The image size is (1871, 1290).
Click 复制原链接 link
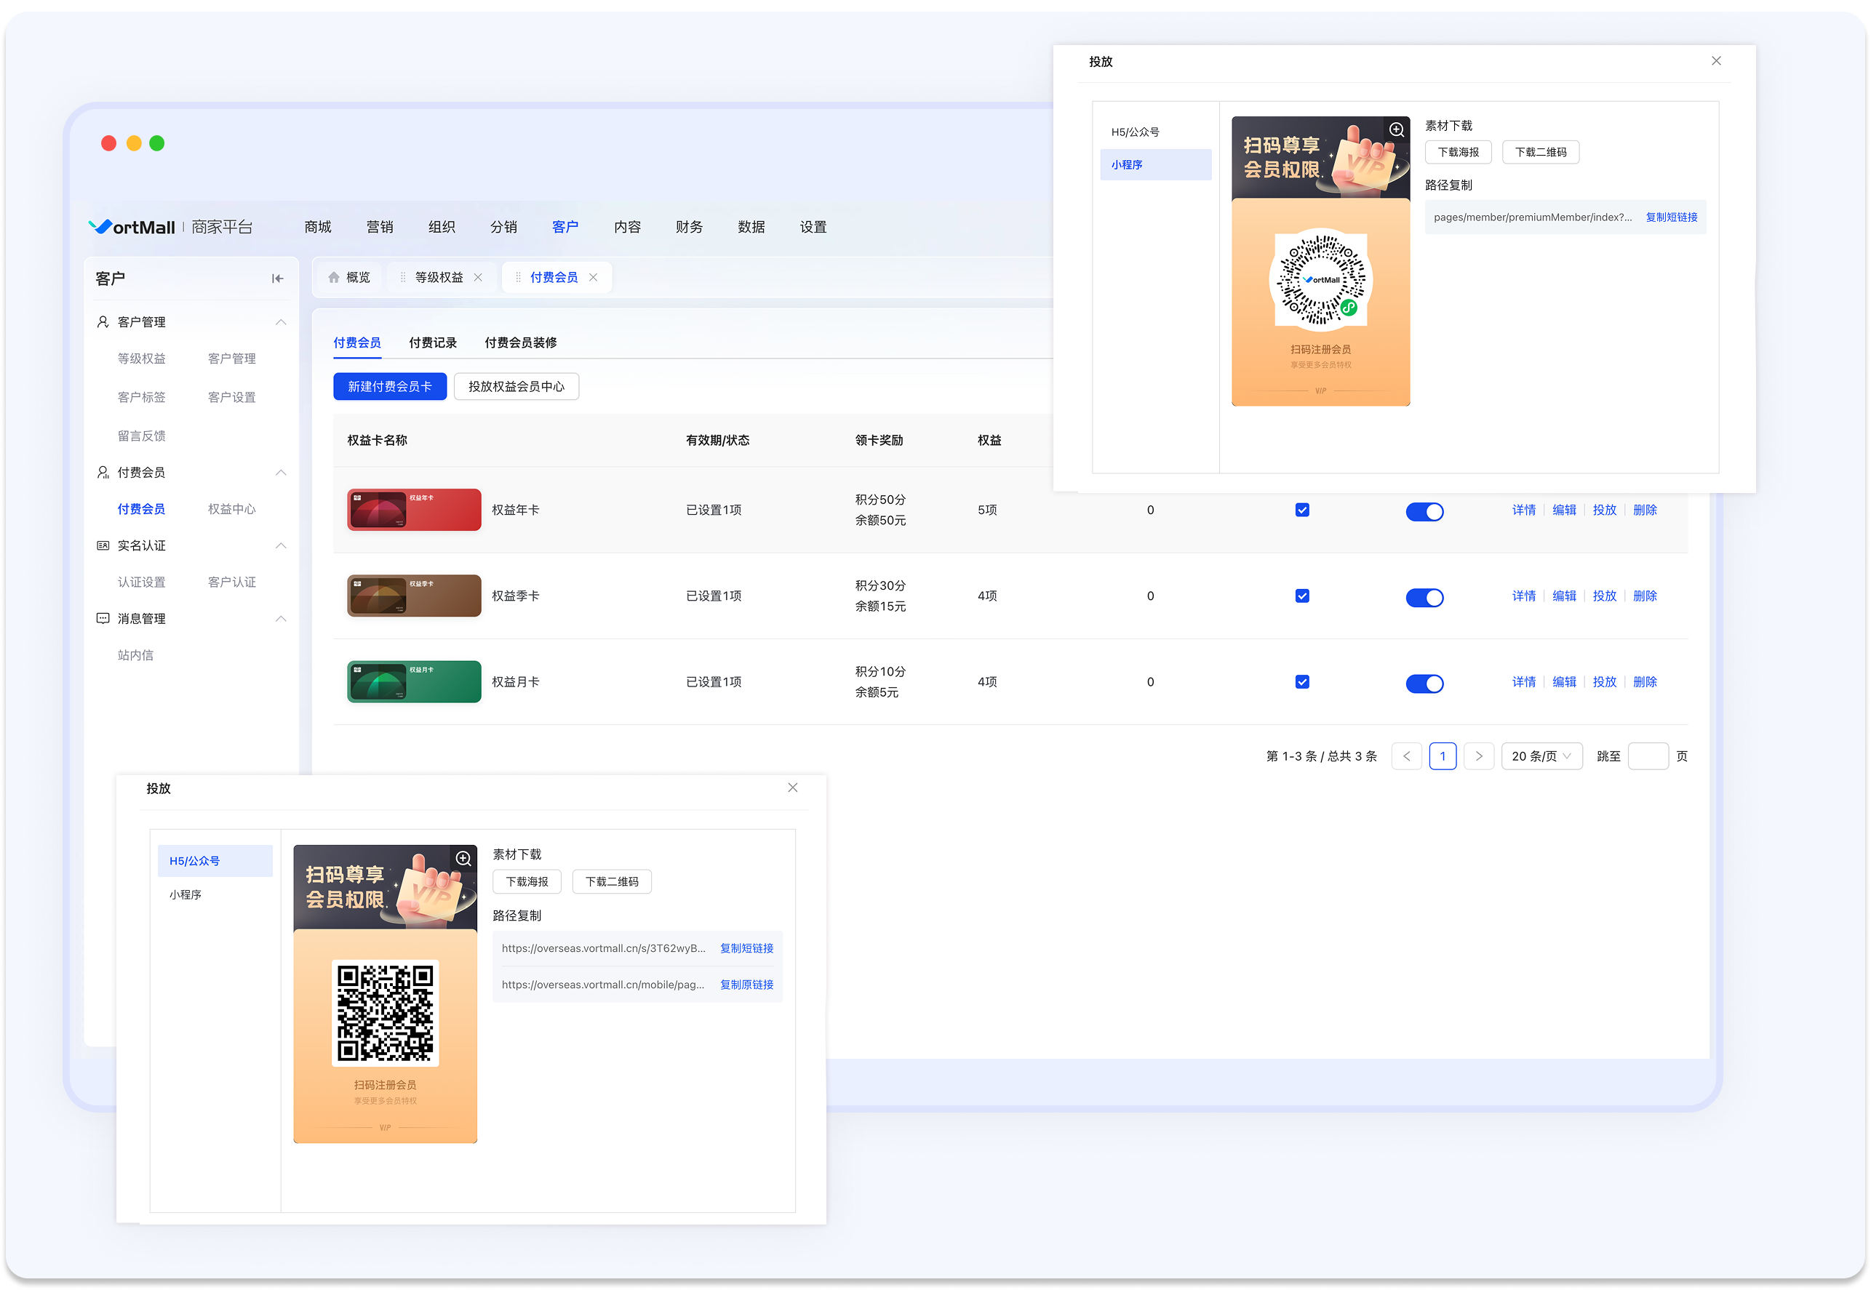[747, 985]
